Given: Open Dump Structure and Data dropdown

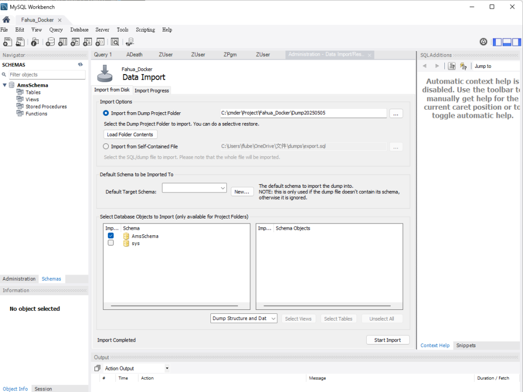Looking at the screenshot, I should (x=244, y=318).
